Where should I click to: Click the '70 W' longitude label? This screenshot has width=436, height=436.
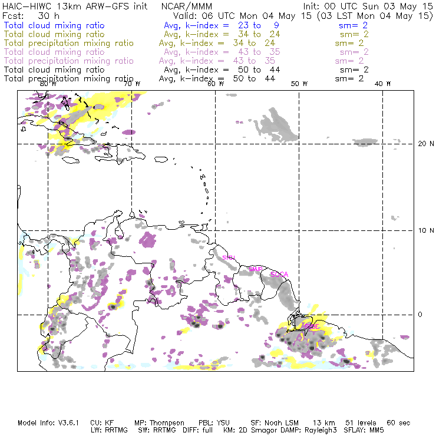click(132, 84)
